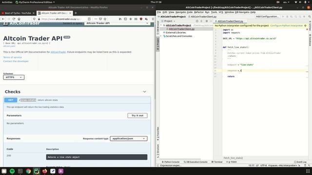Go back in Firefox history

(x=3, y=19)
